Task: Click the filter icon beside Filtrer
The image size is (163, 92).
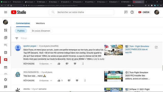Action: click(17, 38)
